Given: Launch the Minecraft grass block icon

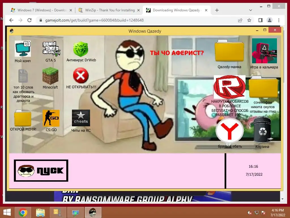Looking at the screenshot, I should (x=50, y=76).
